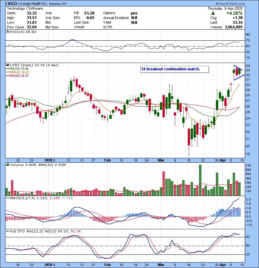Click the 19 tick on price scale
This screenshot has height=268, width=259.
pos(248,154)
